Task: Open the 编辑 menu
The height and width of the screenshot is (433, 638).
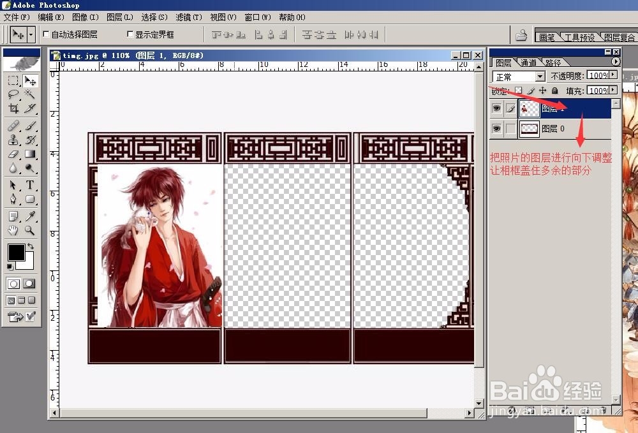Action: (x=51, y=17)
